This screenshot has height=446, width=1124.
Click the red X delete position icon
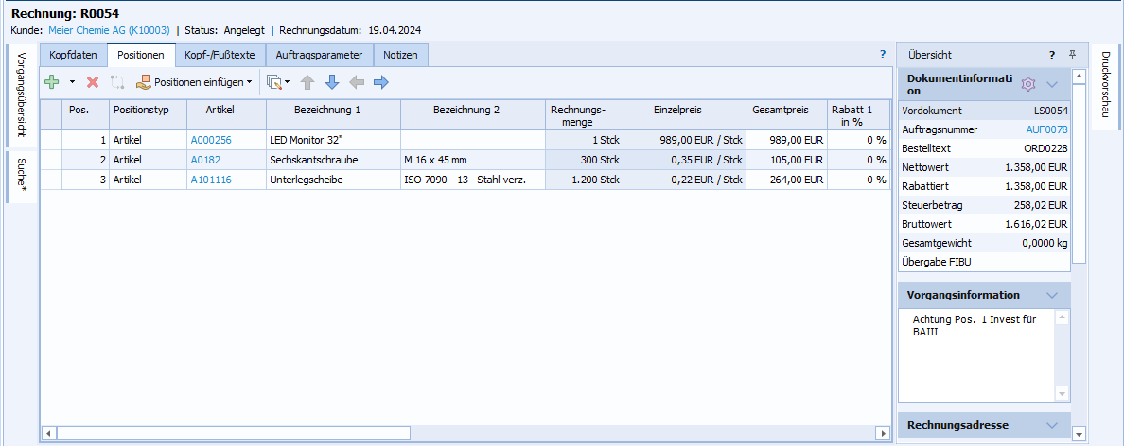[93, 82]
